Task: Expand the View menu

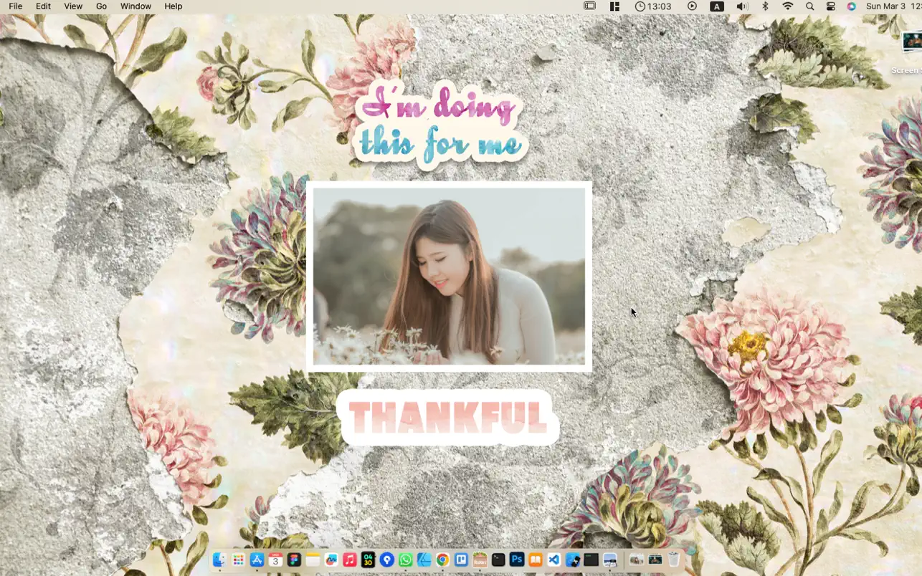Action: click(73, 6)
